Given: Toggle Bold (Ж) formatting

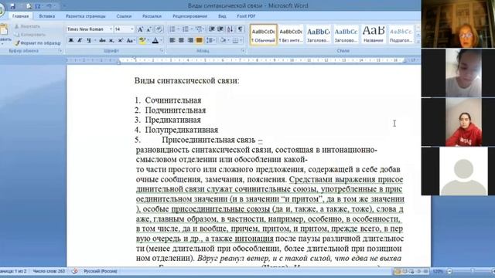Looking at the screenshot, I should pyautogui.click(x=70, y=40).
